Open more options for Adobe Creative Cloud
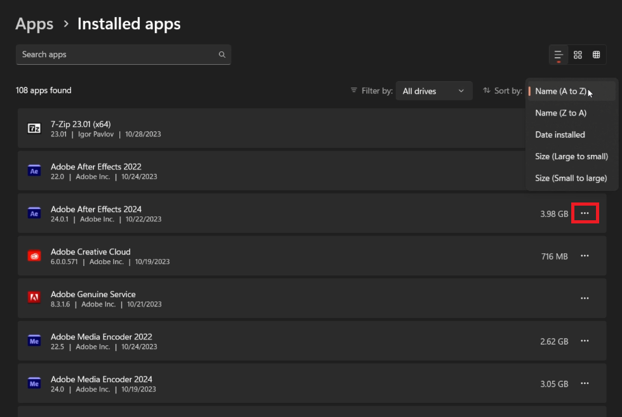Screen dimensions: 622x417 [585, 256]
